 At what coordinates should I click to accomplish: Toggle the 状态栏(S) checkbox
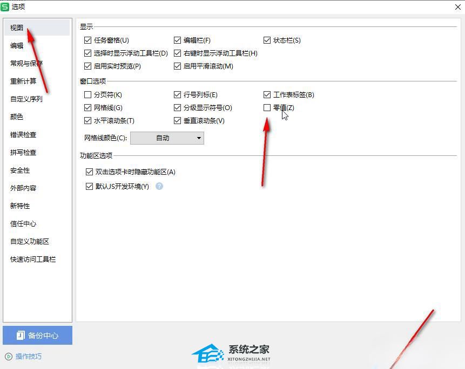(267, 40)
